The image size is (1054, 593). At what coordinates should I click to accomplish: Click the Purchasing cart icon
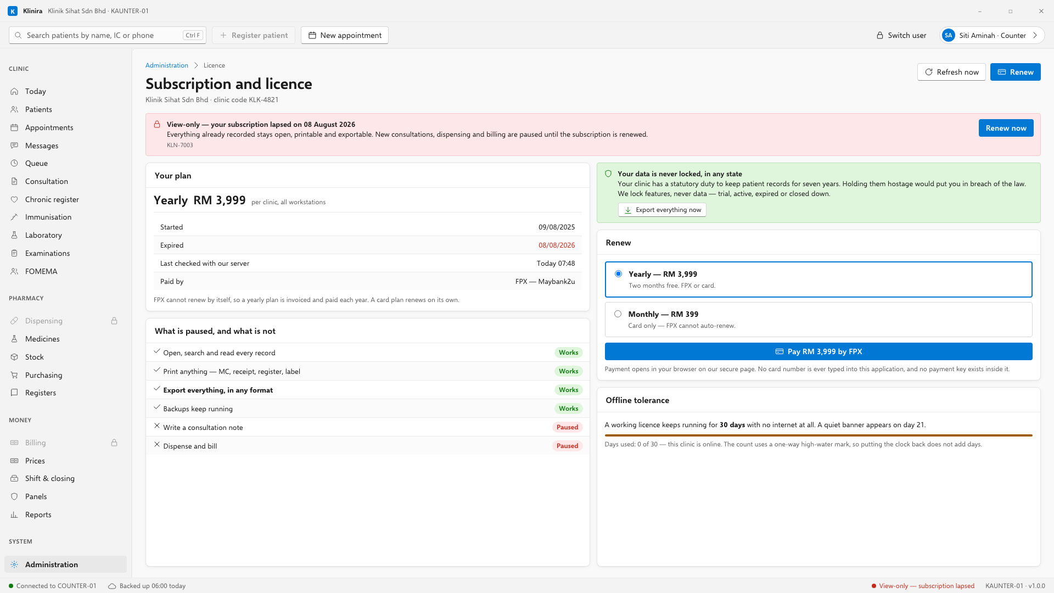point(14,375)
